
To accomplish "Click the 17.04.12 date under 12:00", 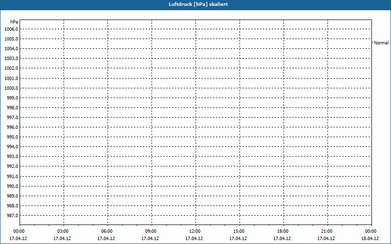I will click(x=194, y=239).
